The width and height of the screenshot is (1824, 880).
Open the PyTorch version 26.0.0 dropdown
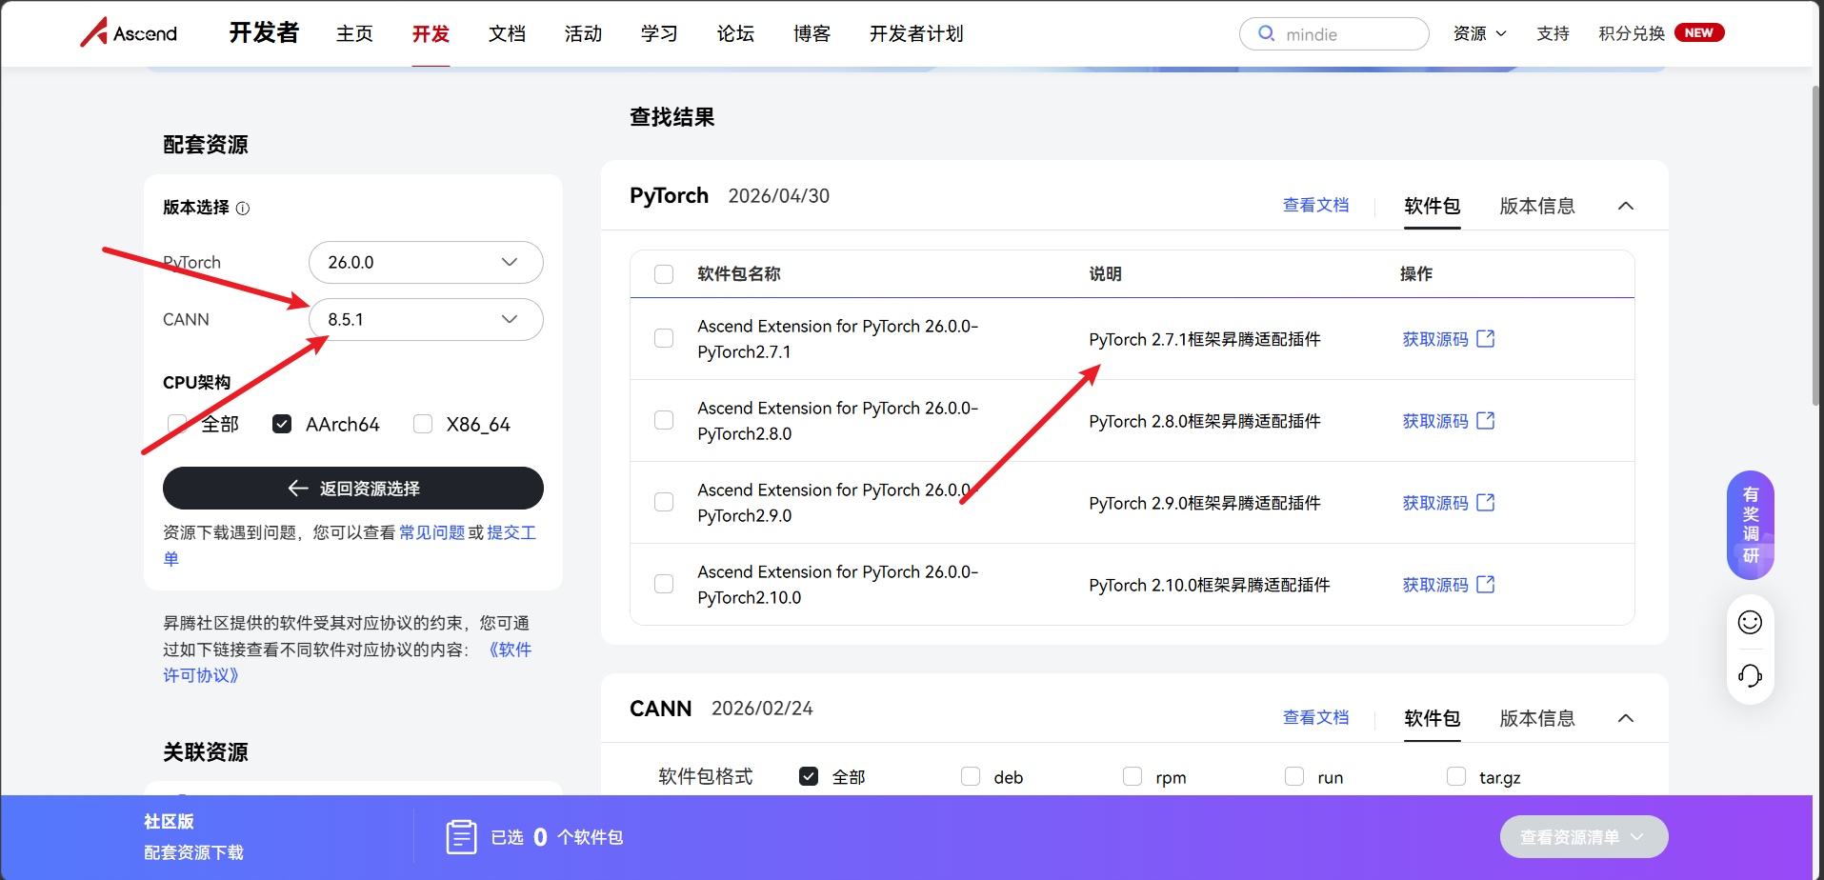click(x=426, y=262)
